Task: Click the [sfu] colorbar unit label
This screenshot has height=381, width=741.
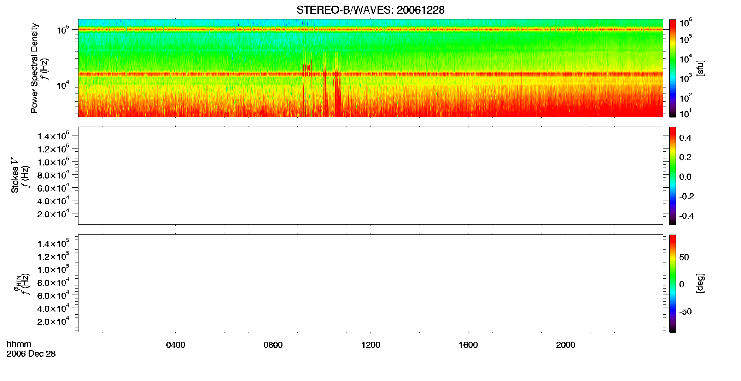Action: (700, 68)
